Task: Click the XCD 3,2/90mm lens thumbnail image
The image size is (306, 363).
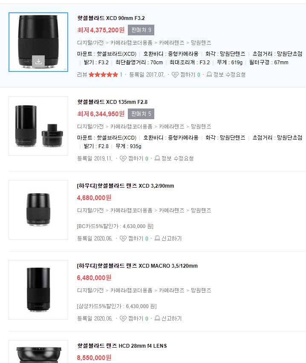Action: (38, 210)
